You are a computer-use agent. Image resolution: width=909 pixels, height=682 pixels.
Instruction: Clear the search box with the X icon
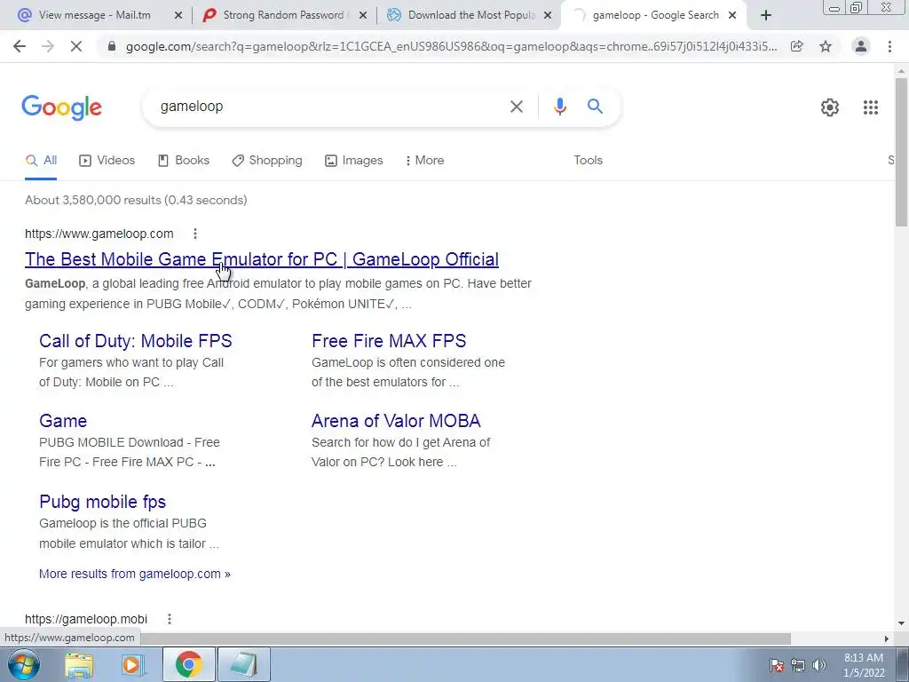click(x=516, y=107)
